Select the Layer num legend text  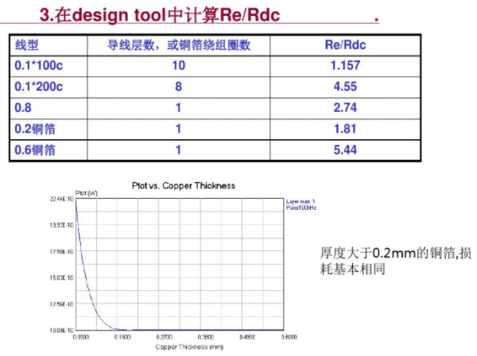(x=301, y=201)
